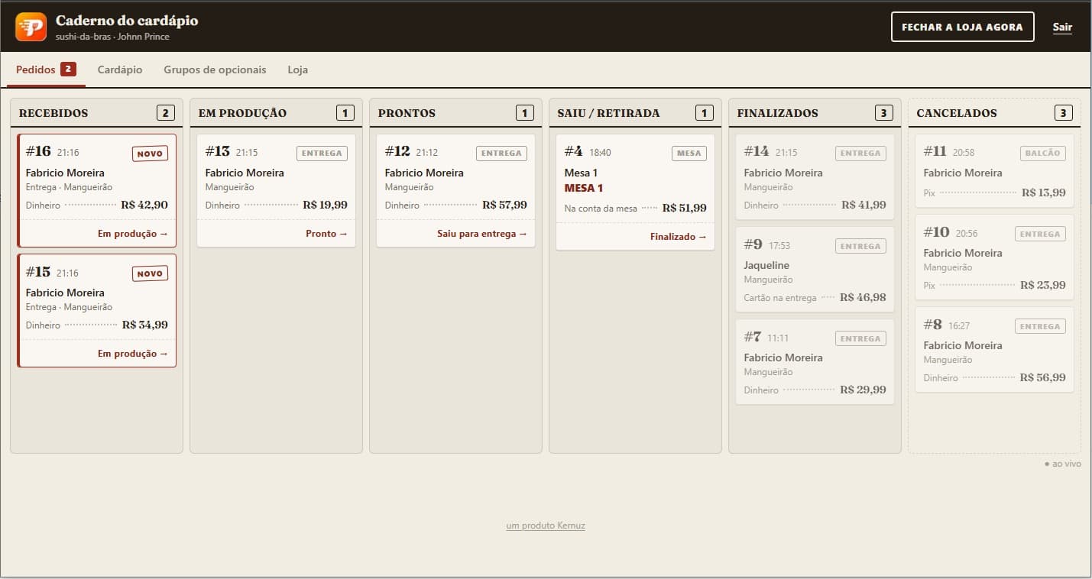Click the RECEBIDOS count badge
Screen dimensions: 1092x579
pos(166,113)
